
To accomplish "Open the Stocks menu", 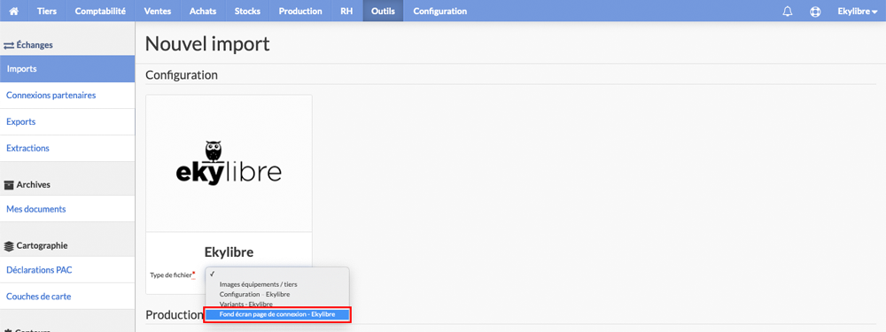I will (247, 11).
